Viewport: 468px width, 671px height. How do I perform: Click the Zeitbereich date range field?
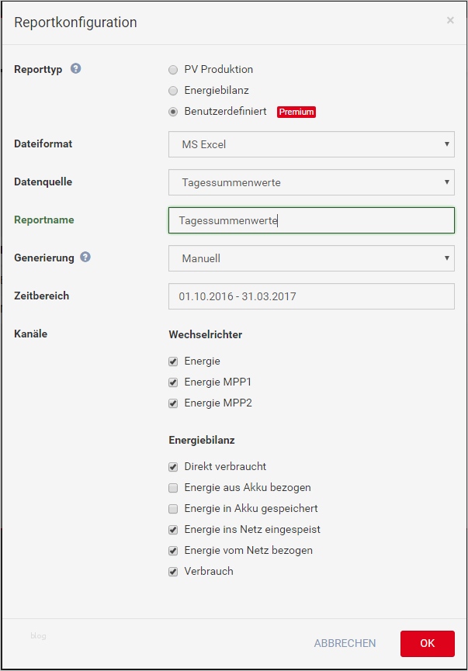point(310,296)
